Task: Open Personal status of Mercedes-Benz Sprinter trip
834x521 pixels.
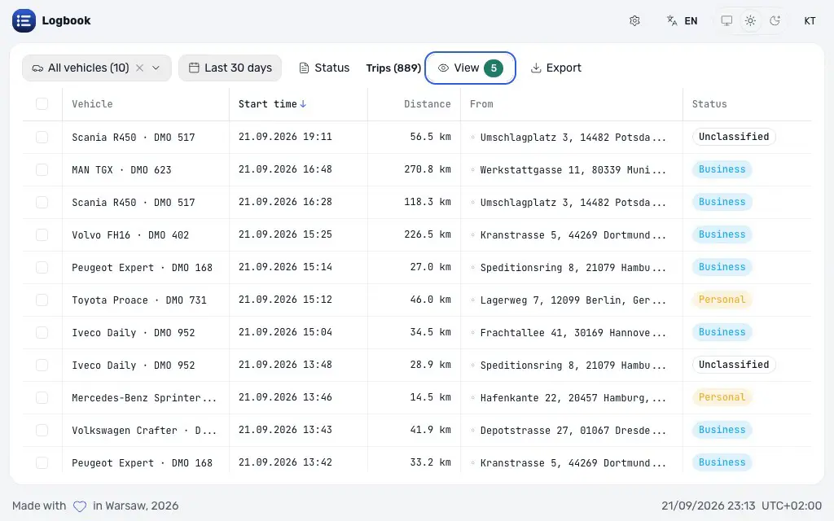Action: (722, 397)
